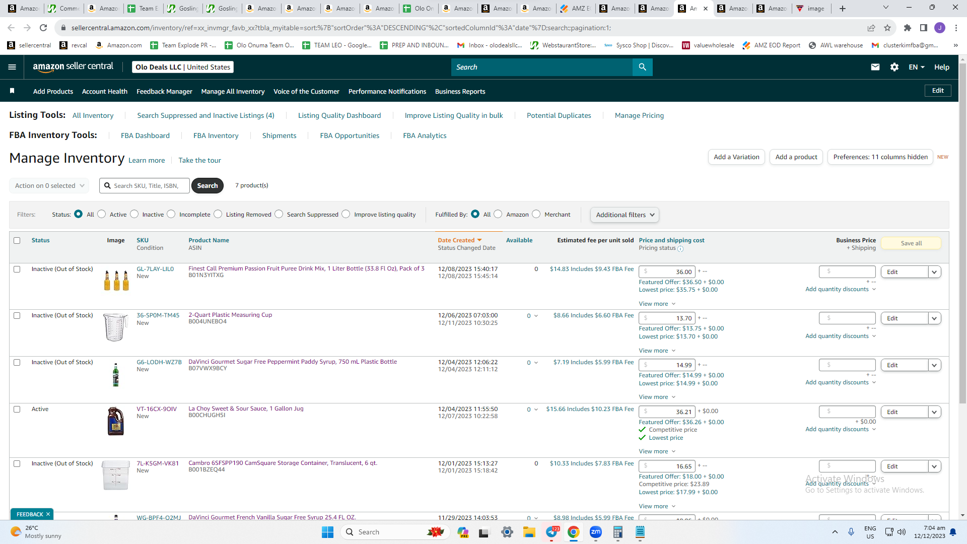Expand View more for 2-Quart Measuring Cup
Image resolution: width=967 pixels, height=544 pixels.
[x=657, y=351]
